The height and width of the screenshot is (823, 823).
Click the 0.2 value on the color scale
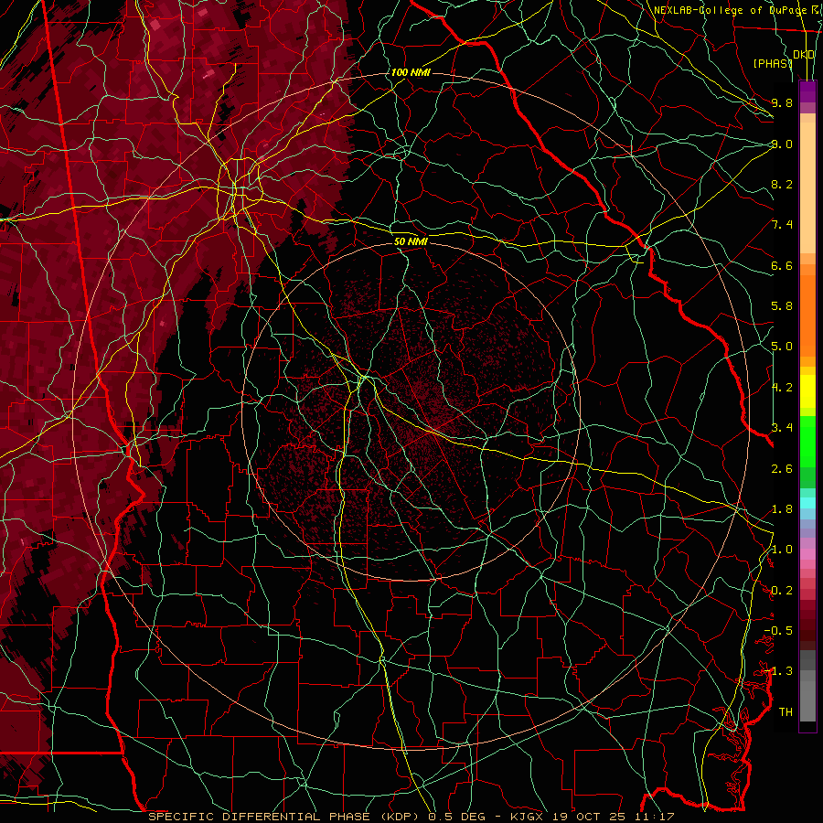point(782,591)
